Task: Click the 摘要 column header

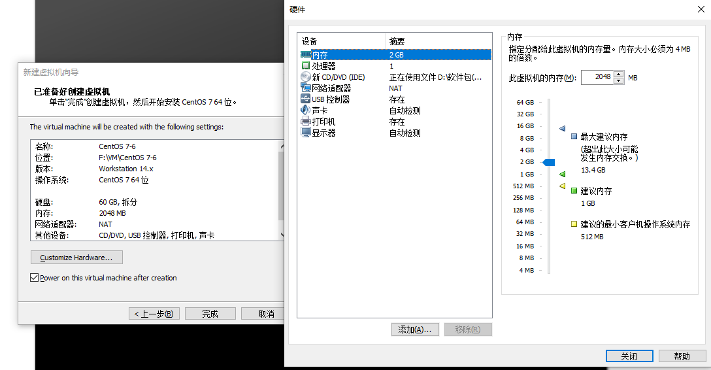Action: [x=438, y=41]
